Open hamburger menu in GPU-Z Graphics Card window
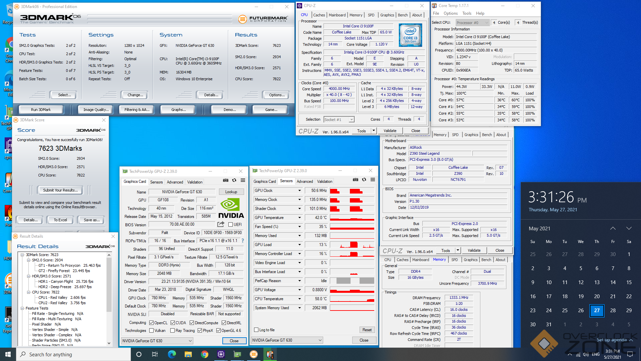Viewport: 641px width, 361px height. [x=243, y=180]
